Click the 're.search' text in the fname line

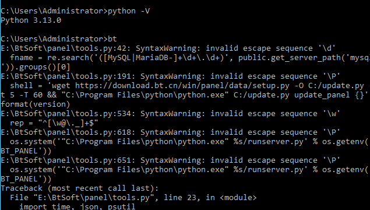[x=68, y=58]
